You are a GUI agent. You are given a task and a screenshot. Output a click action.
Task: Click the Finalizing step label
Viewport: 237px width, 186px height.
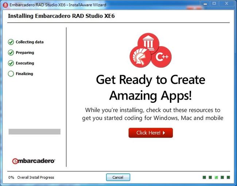click(x=24, y=74)
